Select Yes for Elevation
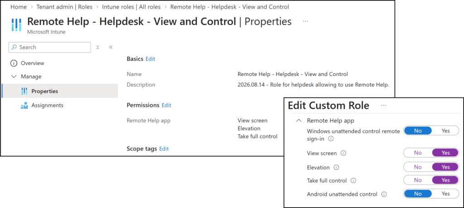This screenshot has height=208, width=464. [445, 167]
